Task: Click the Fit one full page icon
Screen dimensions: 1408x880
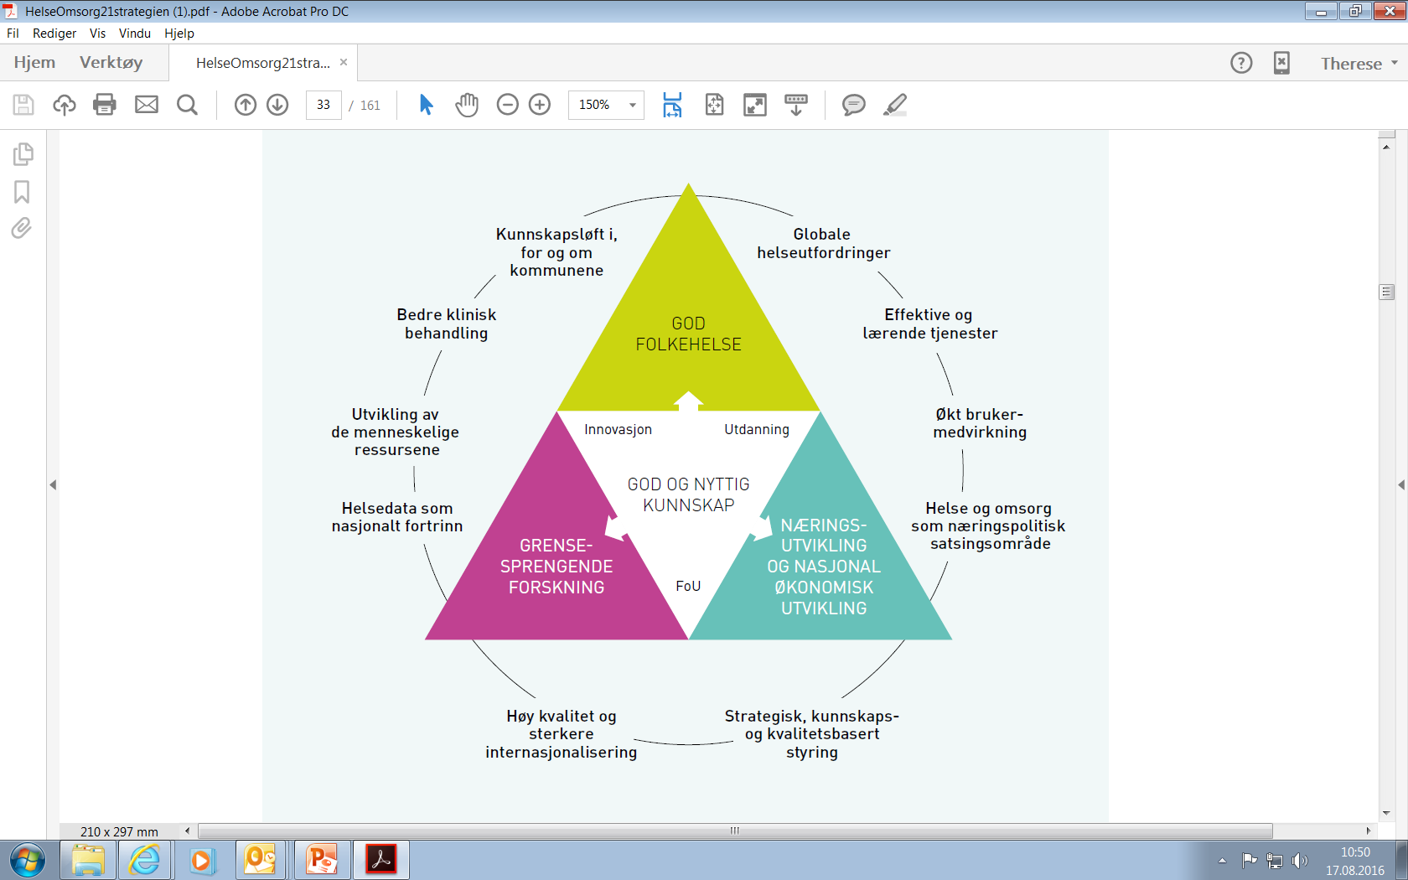Action: click(714, 105)
